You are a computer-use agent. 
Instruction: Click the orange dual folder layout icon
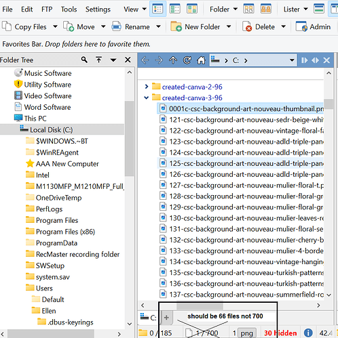[265, 9]
